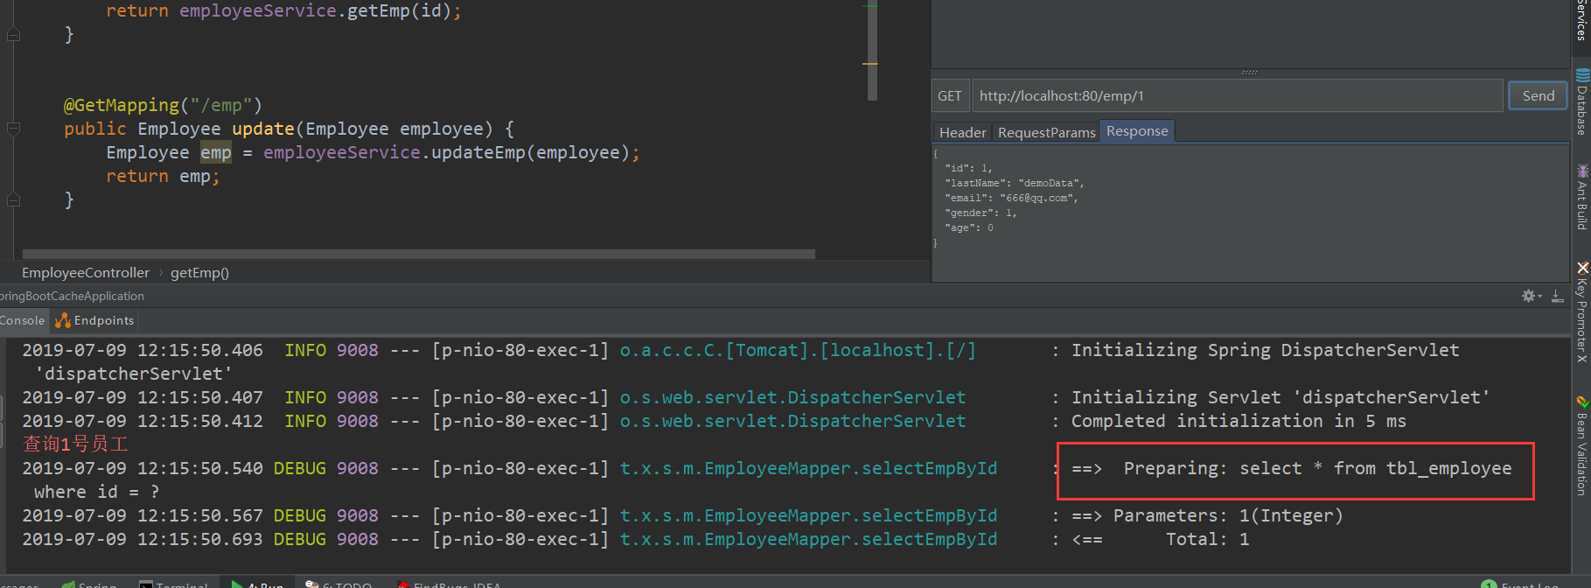1591x588 pixels.
Task: Click the highlighted emp variable
Action: (x=216, y=152)
